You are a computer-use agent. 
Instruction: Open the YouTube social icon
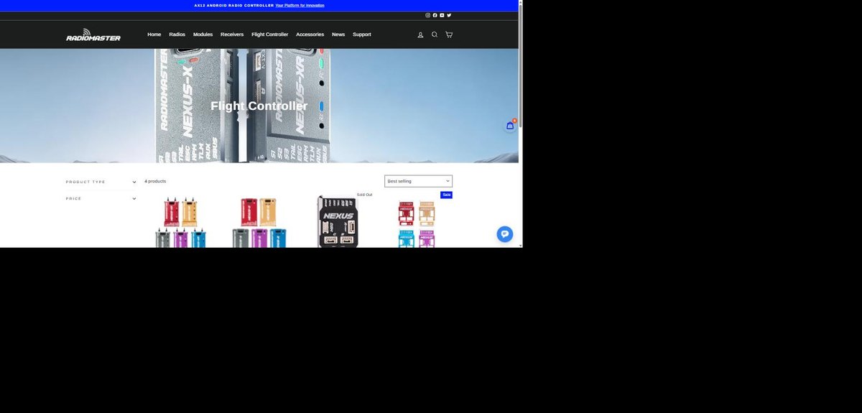click(442, 15)
